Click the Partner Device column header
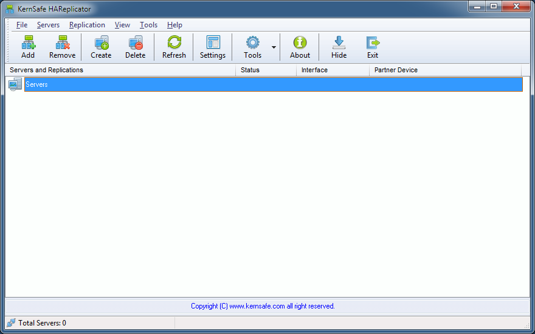The image size is (535, 334). click(445, 70)
